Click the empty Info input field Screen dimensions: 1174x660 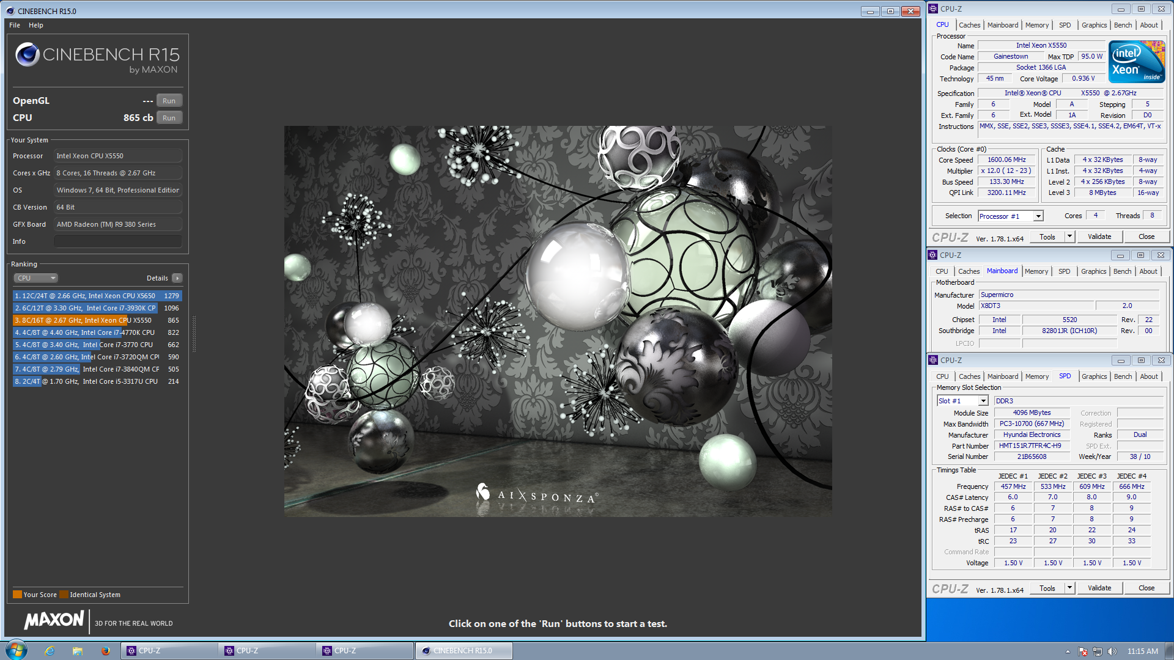point(117,241)
